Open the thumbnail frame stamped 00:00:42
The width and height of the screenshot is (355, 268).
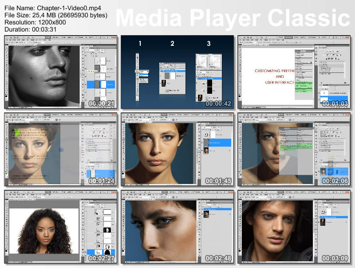point(177,72)
